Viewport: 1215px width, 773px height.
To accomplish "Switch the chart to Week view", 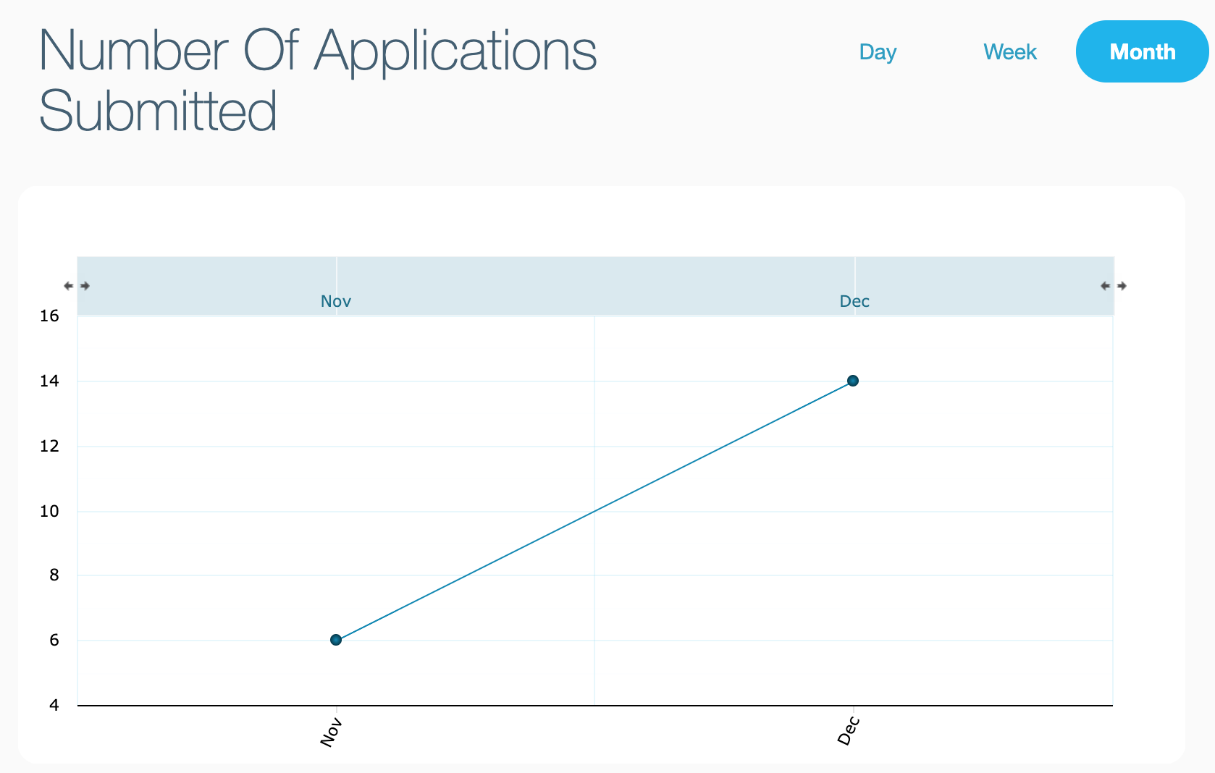I will click(1010, 52).
